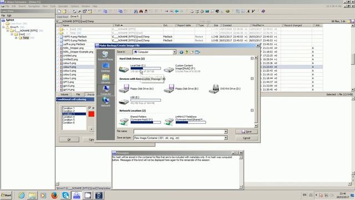This screenshot has width=355, height=200.
Task: Go up one folder level in save dialog
Action: (187, 52)
